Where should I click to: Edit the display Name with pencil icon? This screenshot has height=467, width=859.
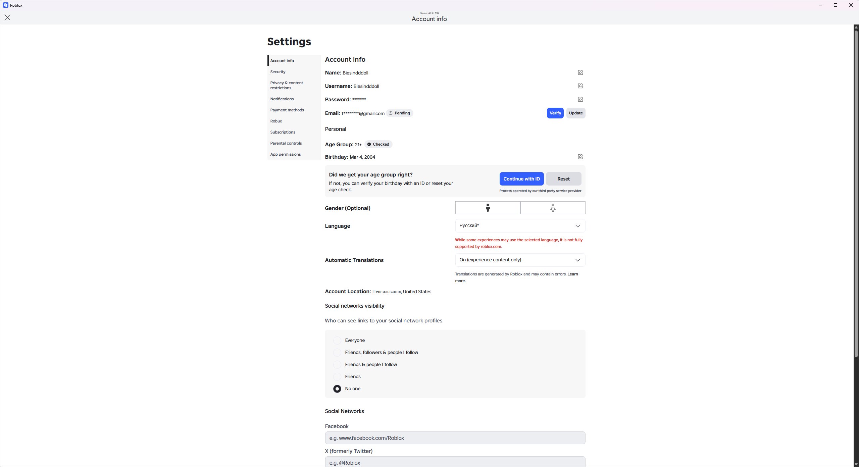pos(580,72)
